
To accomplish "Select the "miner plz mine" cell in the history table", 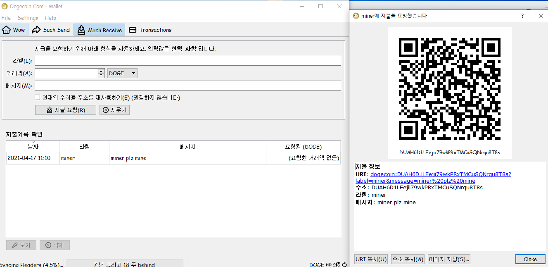I will [187, 158].
